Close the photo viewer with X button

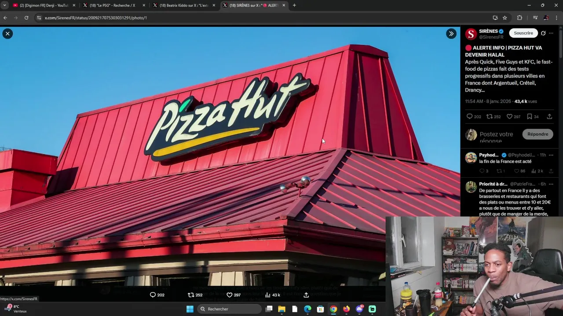(7, 34)
